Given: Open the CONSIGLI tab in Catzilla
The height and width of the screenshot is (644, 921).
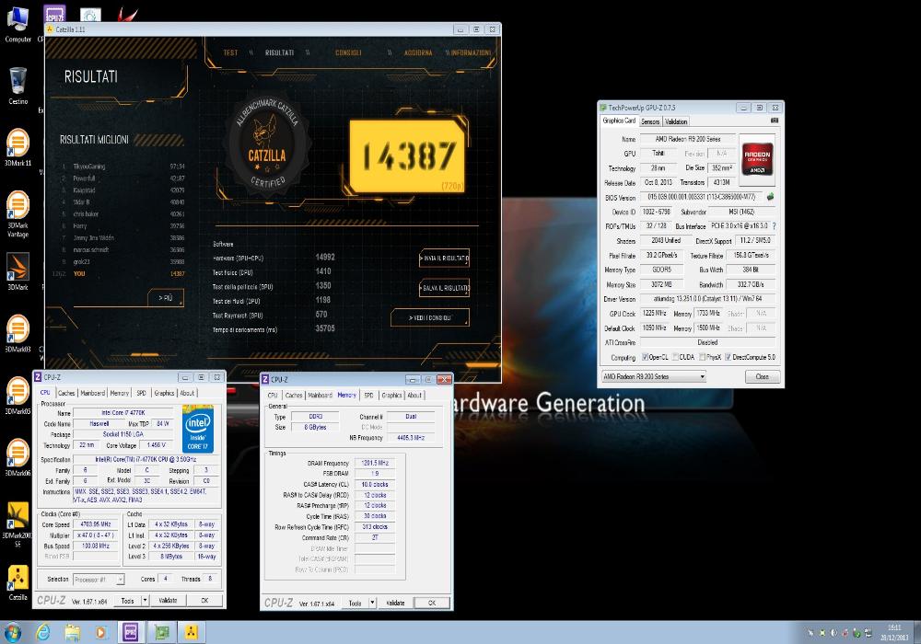Looking at the screenshot, I should pyautogui.click(x=348, y=52).
